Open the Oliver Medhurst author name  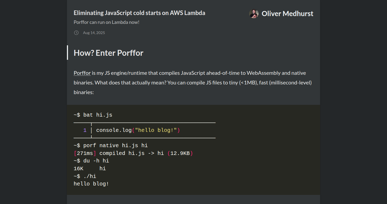click(x=287, y=14)
